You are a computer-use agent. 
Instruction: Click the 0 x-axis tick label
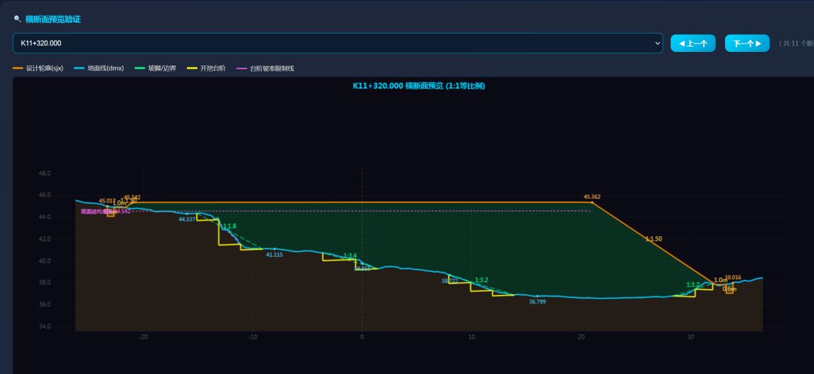pyautogui.click(x=362, y=337)
